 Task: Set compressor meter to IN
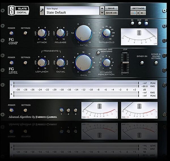click(132, 23)
